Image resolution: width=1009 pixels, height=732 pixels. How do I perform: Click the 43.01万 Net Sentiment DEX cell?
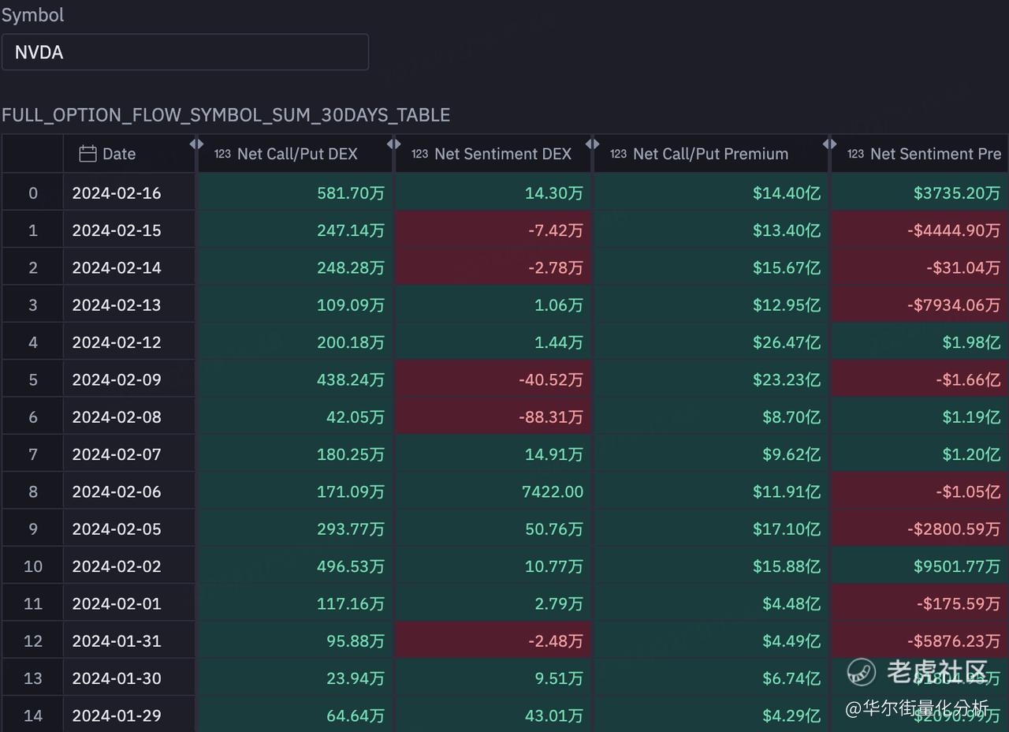click(x=493, y=715)
